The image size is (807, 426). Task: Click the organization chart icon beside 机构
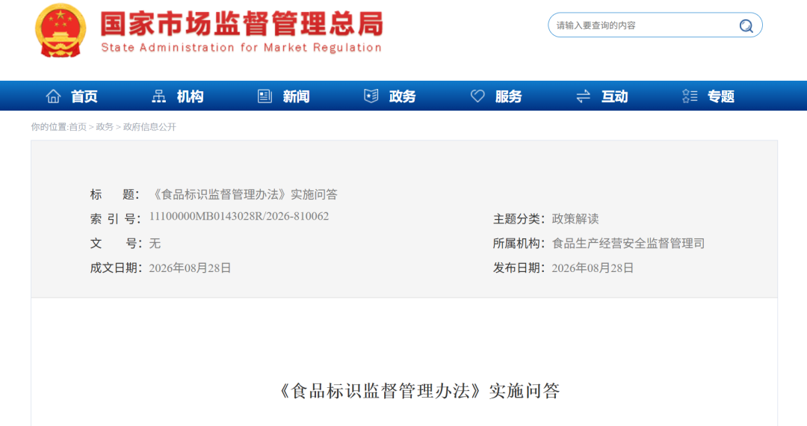point(159,96)
